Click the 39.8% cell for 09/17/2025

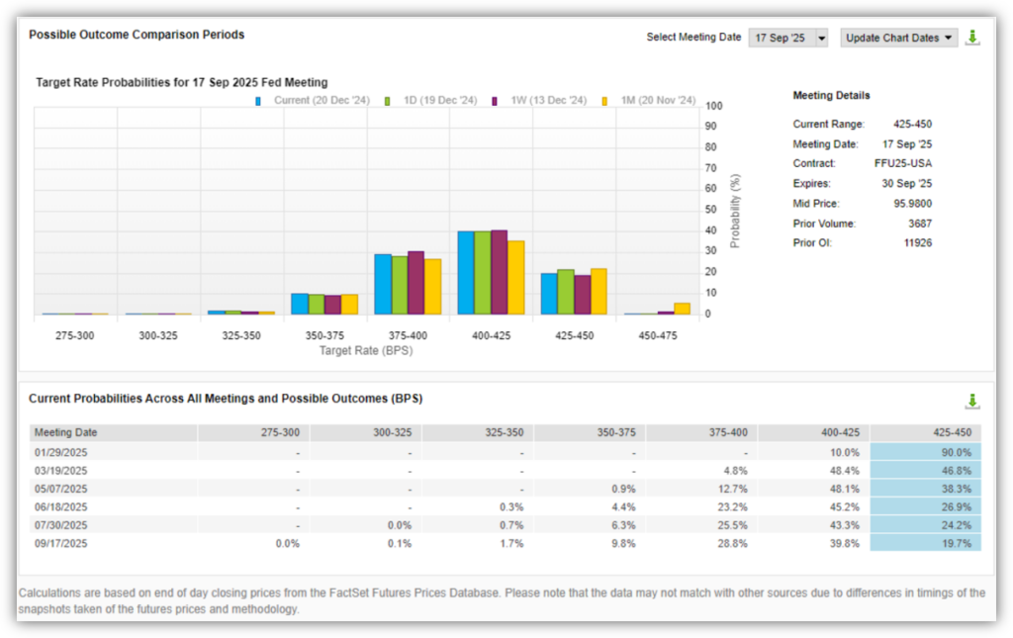(814, 543)
